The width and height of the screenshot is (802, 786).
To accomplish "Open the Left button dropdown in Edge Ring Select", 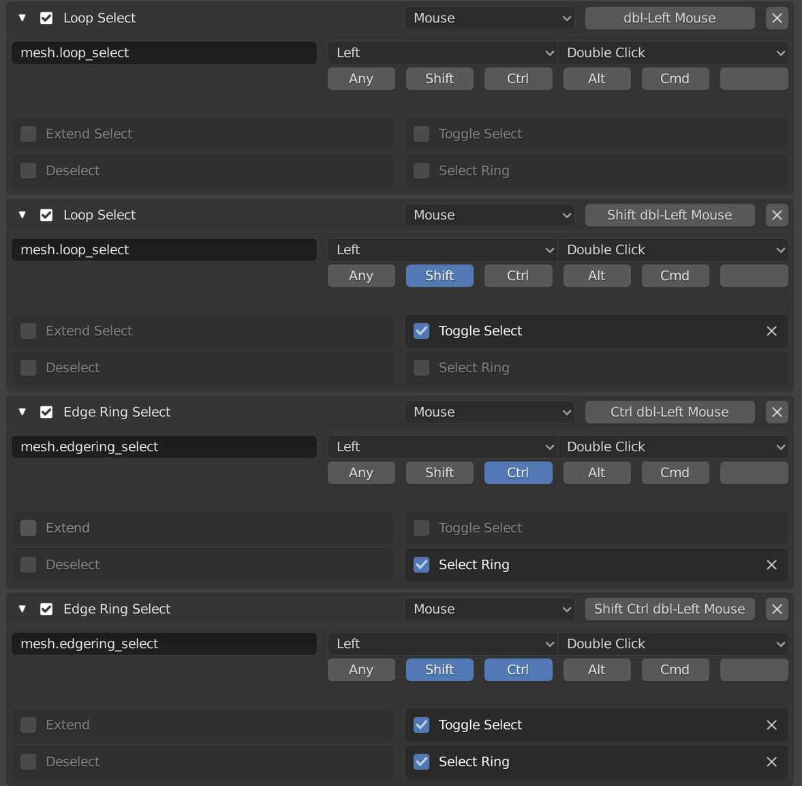I will pyautogui.click(x=442, y=447).
